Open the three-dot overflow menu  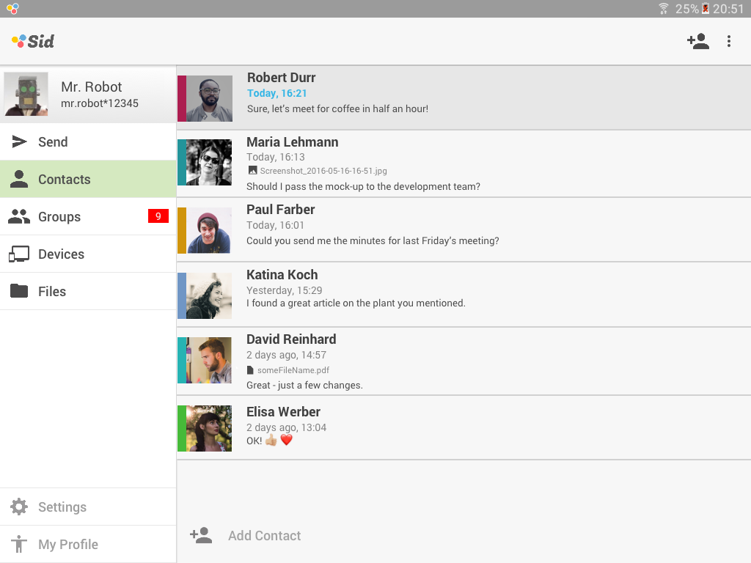point(728,42)
